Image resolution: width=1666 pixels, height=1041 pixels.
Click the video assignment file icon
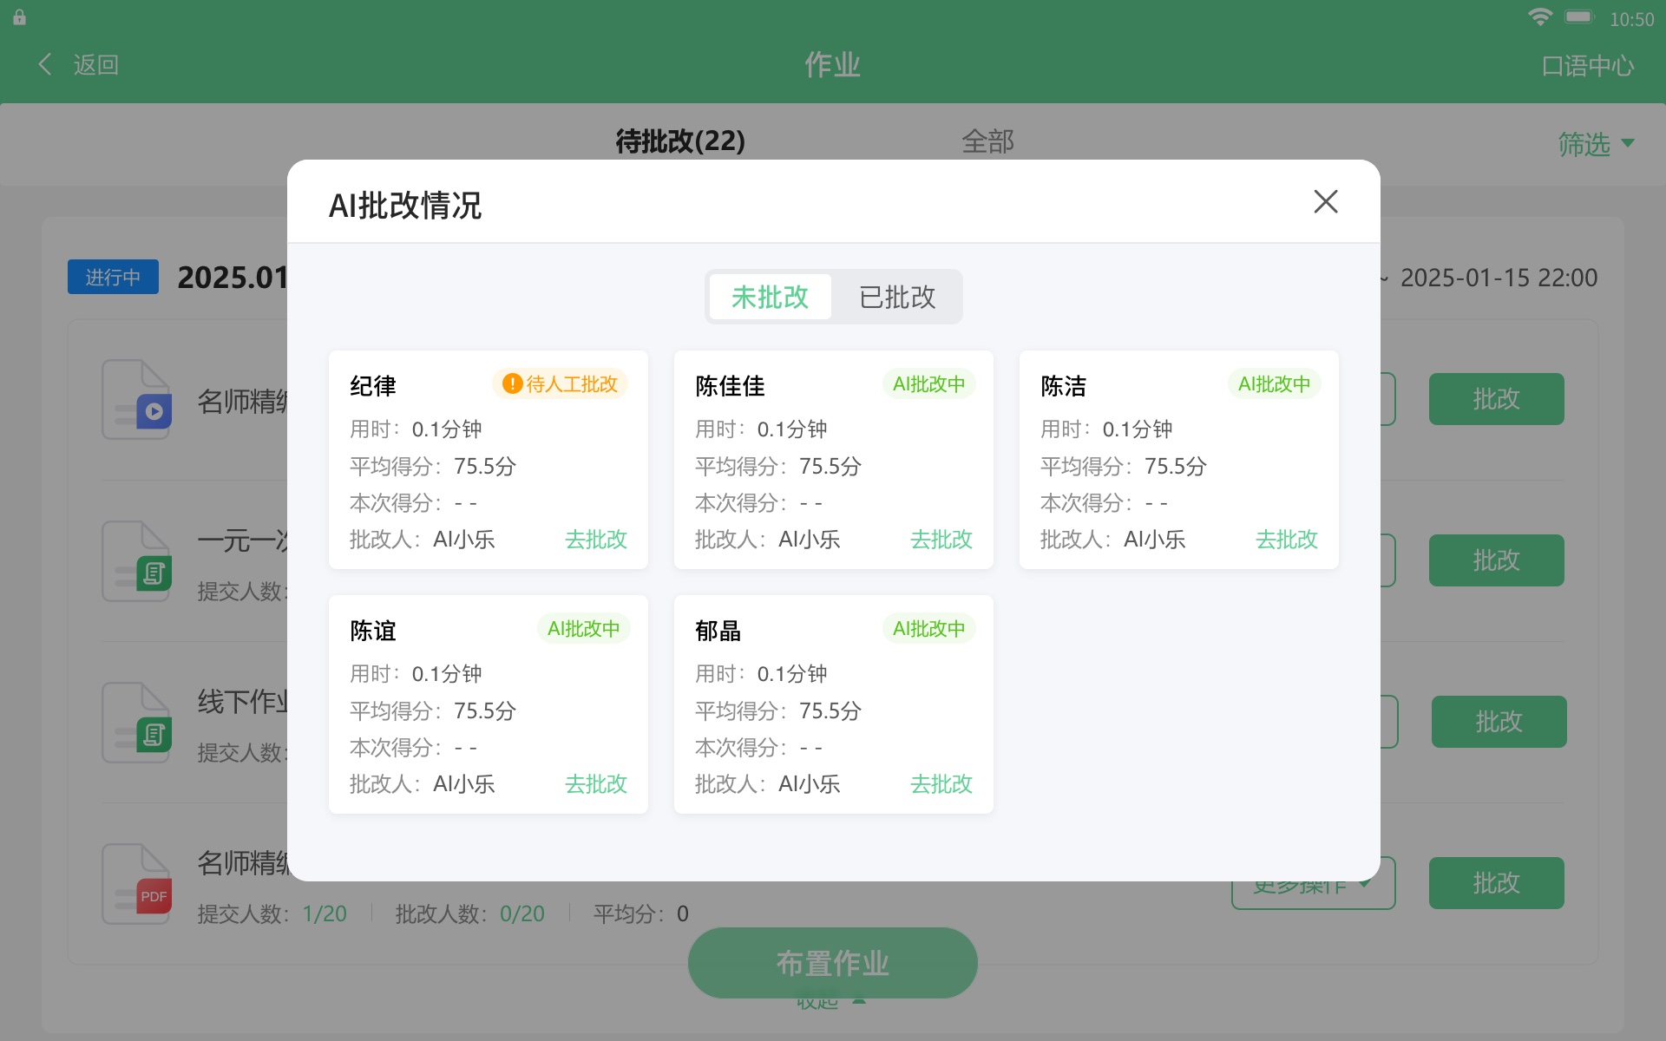[x=137, y=400]
